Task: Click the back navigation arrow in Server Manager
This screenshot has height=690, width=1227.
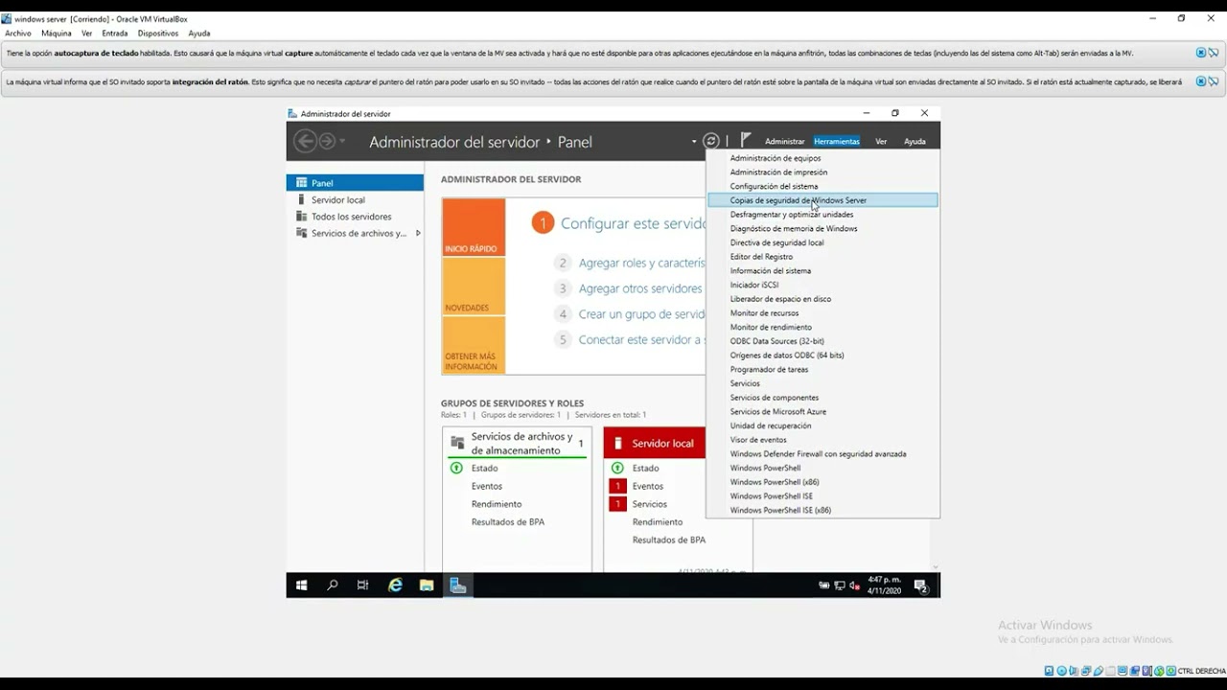Action: (x=305, y=142)
